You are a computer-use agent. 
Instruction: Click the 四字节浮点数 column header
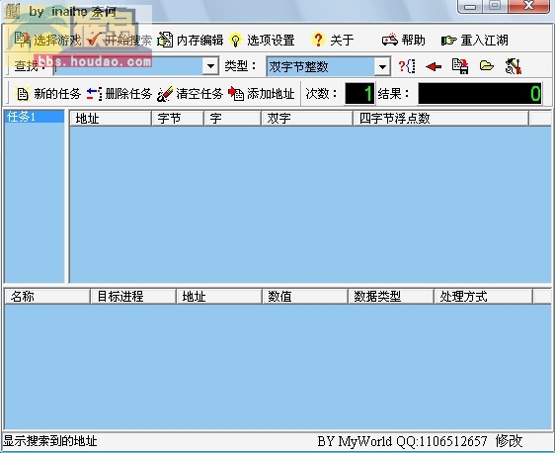click(441, 119)
